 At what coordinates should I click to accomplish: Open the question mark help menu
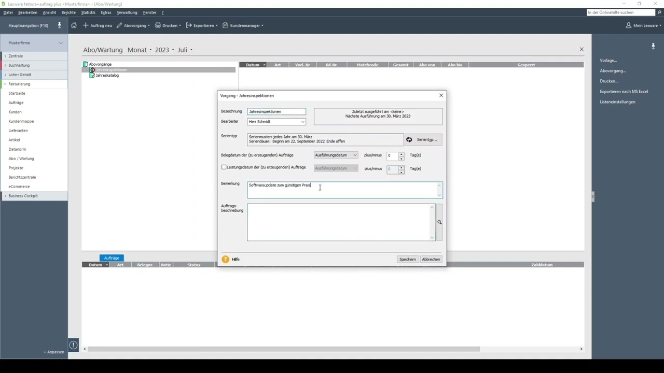(162, 12)
